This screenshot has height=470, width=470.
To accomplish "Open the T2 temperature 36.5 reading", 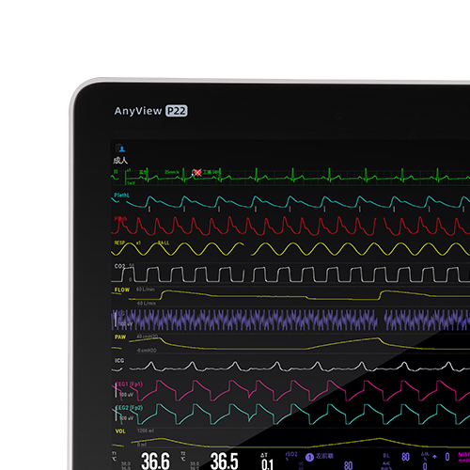I will click(224, 461).
